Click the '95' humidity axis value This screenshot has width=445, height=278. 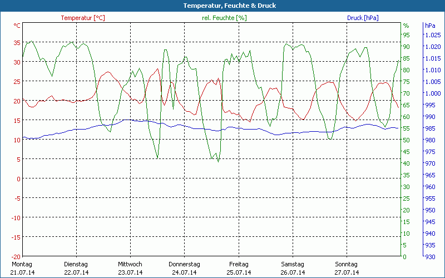407,35
